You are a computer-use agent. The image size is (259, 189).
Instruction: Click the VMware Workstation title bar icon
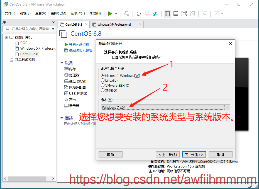point(6,4)
